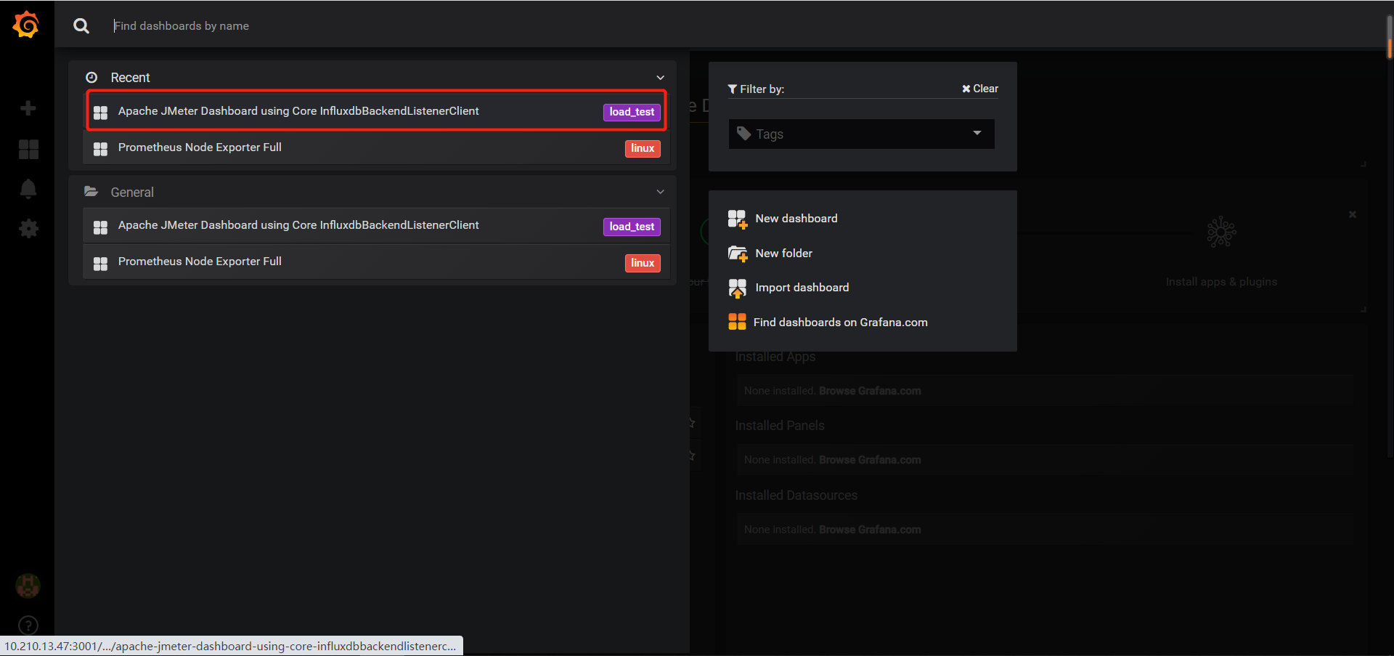Open the Create plus menu in the sidebar
The width and height of the screenshot is (1394, 656).
point(28,108)
